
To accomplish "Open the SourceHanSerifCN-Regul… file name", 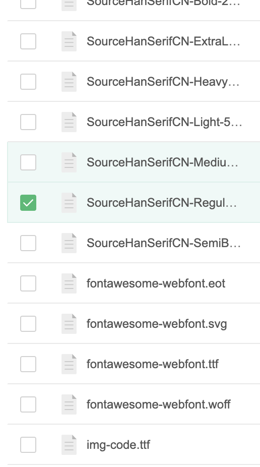I will click(x=162, y=203).
